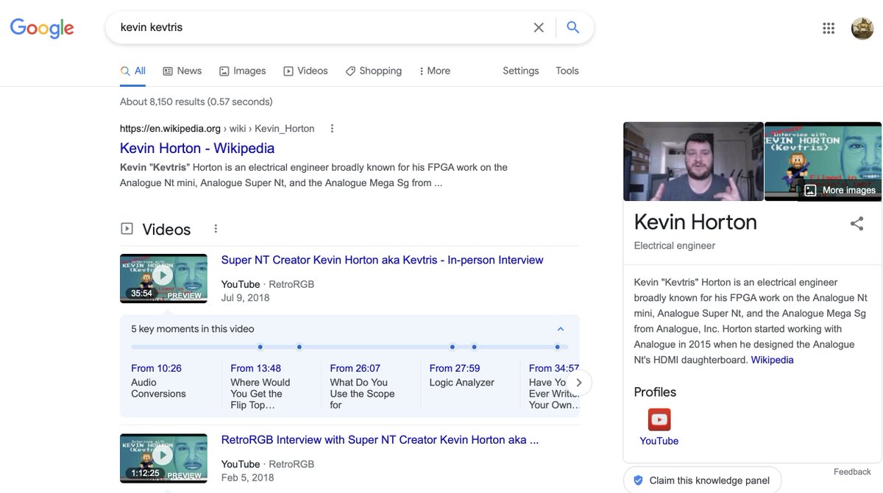Screen dimensions: 883x493
Task: Open the webcam photo of Kevin Horton
Action: pyautogui.click(x=693, y=161)
